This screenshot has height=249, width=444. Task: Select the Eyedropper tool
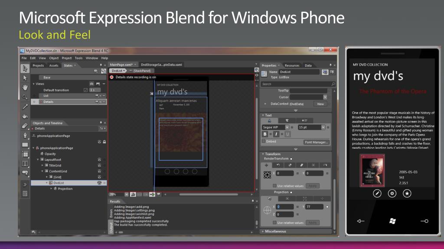tap(25, 107)
